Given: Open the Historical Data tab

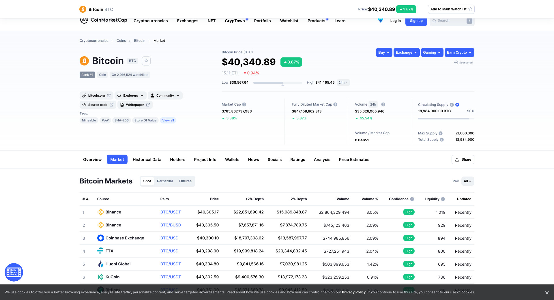Looking at the screenshot, I should (147, 160).
